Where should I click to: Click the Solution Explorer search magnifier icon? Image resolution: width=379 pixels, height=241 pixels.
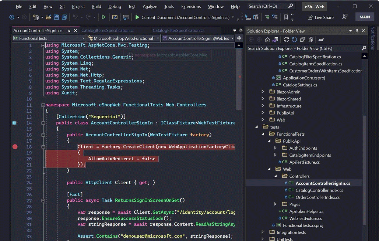(364, 48)
